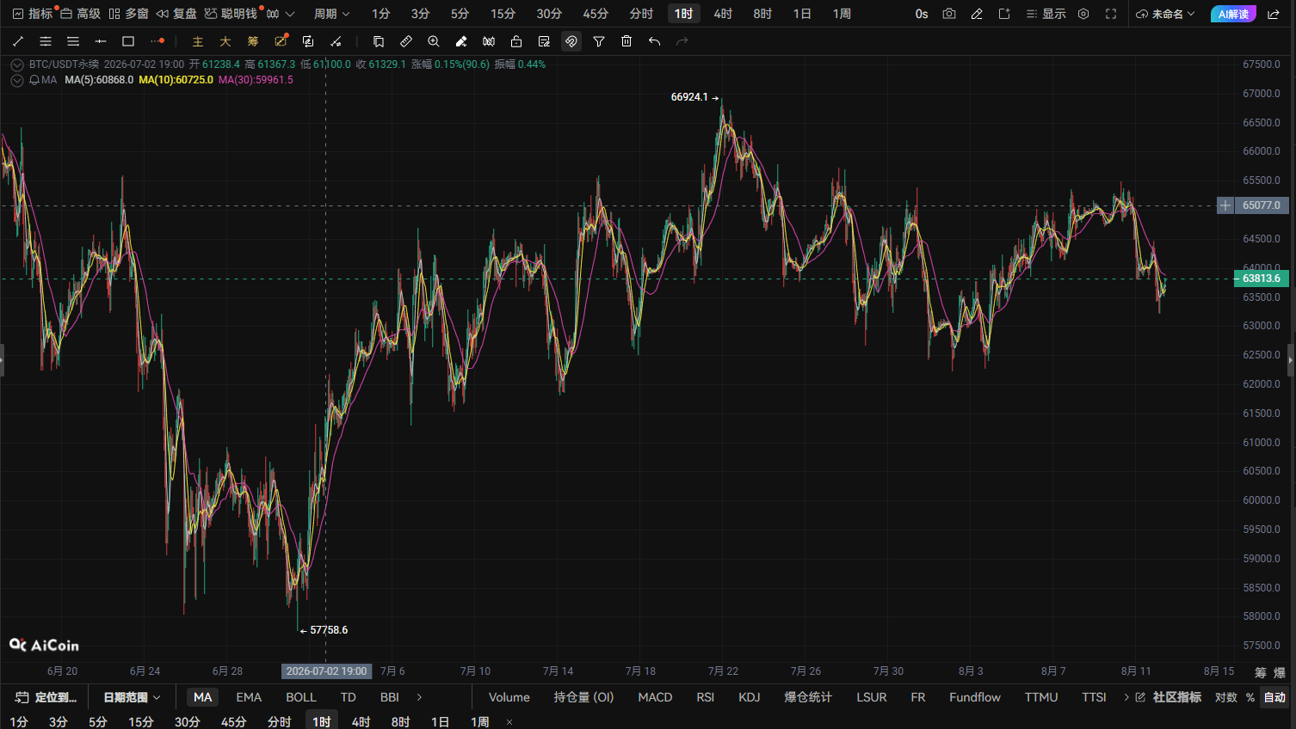Expand the right side panel handle
Screen dimensions: 1296x729
[x=1291, y=360]
